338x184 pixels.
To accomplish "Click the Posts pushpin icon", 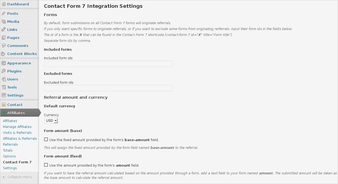I will (3, 13).
